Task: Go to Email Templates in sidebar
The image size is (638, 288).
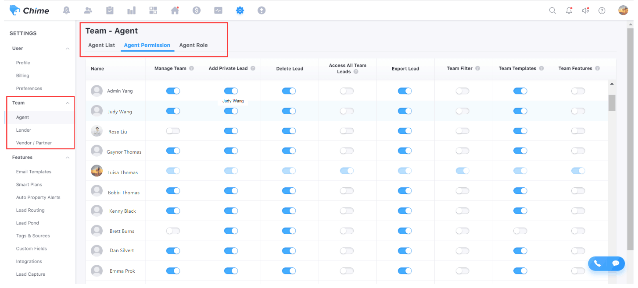Action: click(x=34, y=172)
